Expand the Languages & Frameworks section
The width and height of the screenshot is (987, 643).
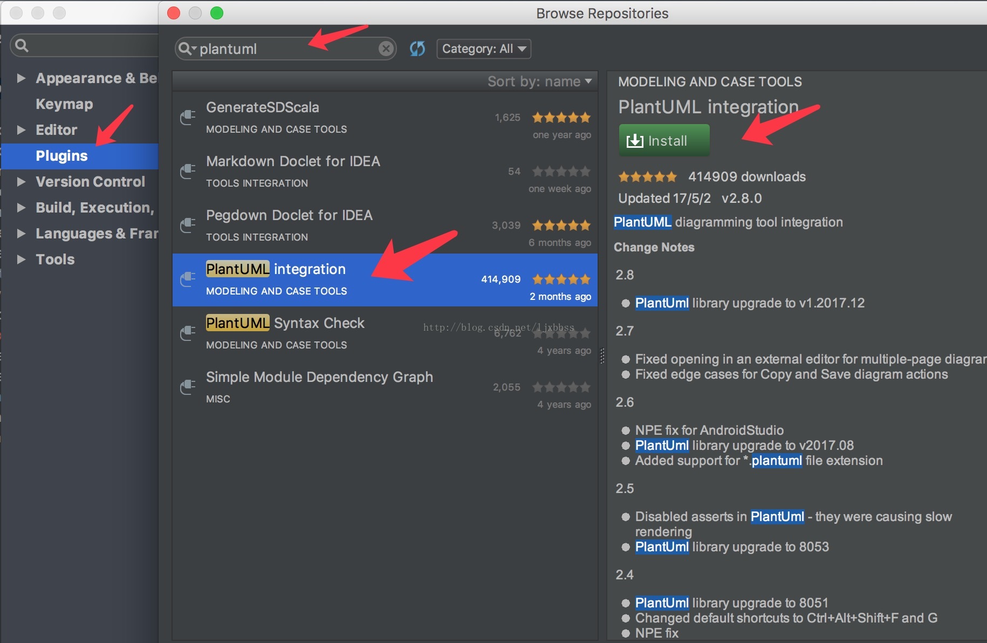(21, 234)
